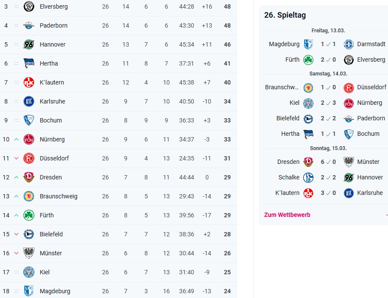The width and height of the screenshot is (388, 298).
Task: Click the Karlsruhe KSC logo in the standings
Action: tap(29, 101)
